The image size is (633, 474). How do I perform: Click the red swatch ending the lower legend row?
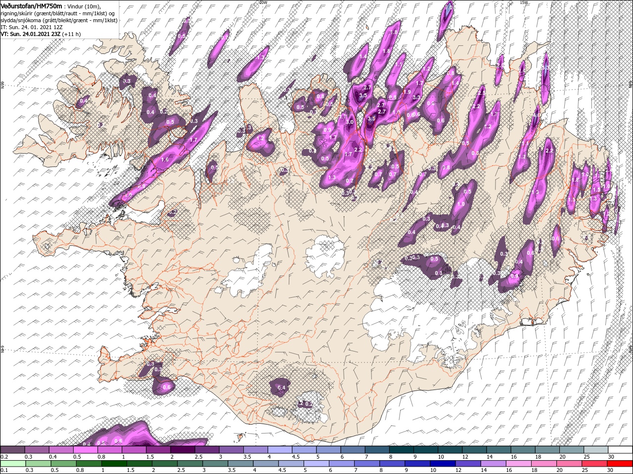620,463
